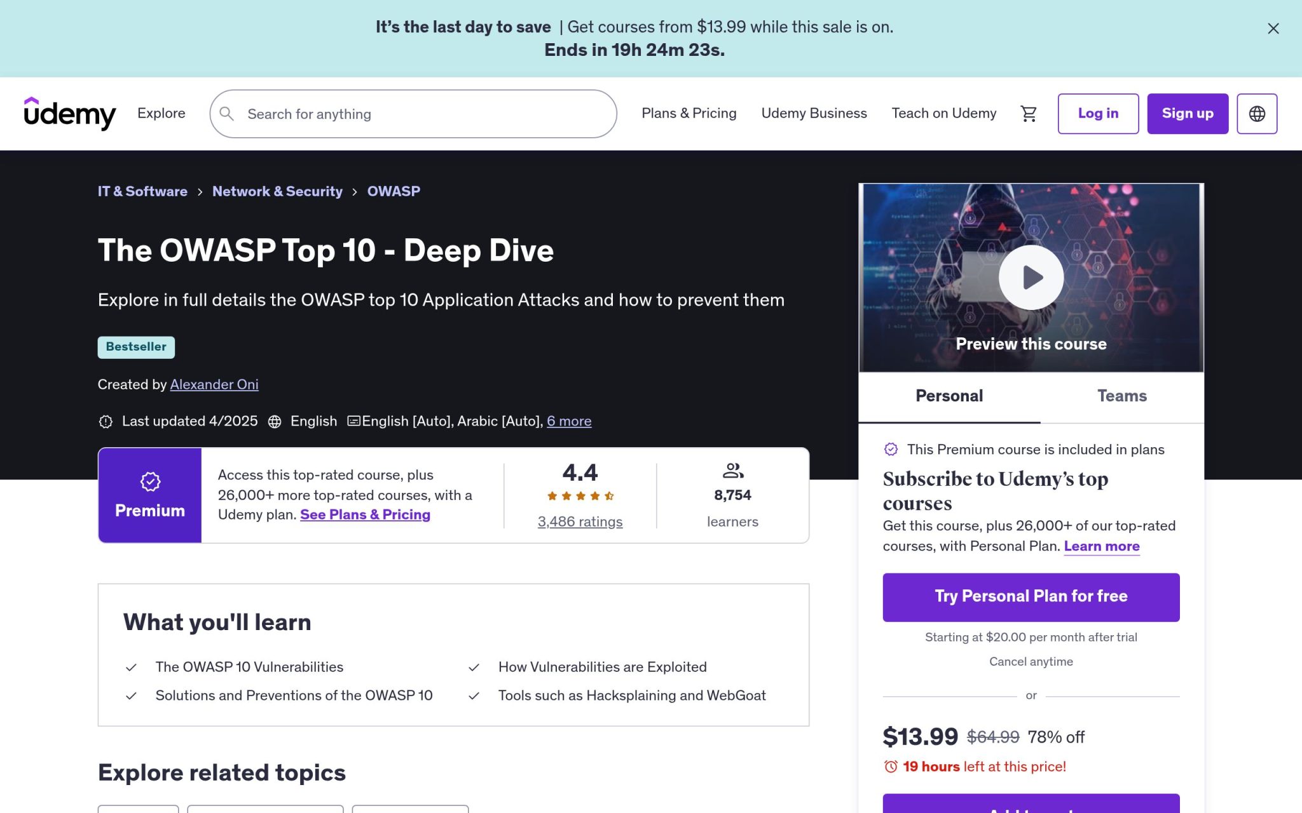Click the closed captions icon
Viewport: 1302px width, 813px height.
click(353, 420)
